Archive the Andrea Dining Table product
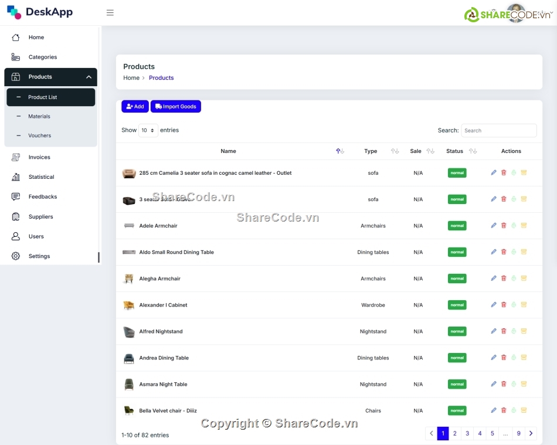Image resolution: width=557 pixels, height=445 pixels. (x=524, y=357)
